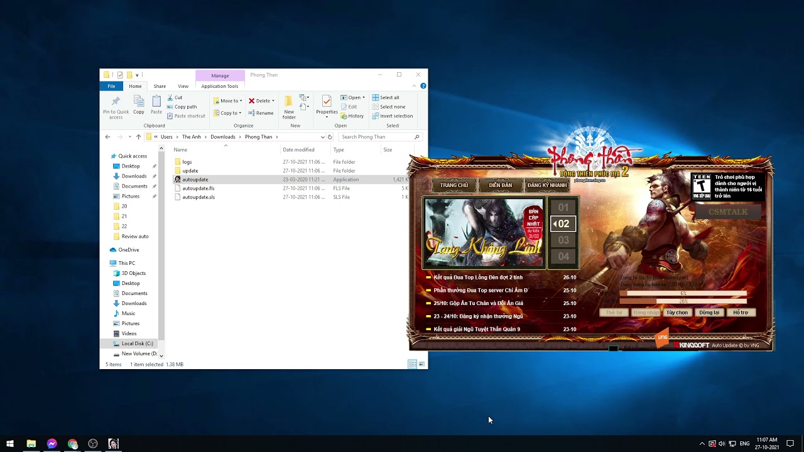Click the Rename ribbon command

point(261,113)
